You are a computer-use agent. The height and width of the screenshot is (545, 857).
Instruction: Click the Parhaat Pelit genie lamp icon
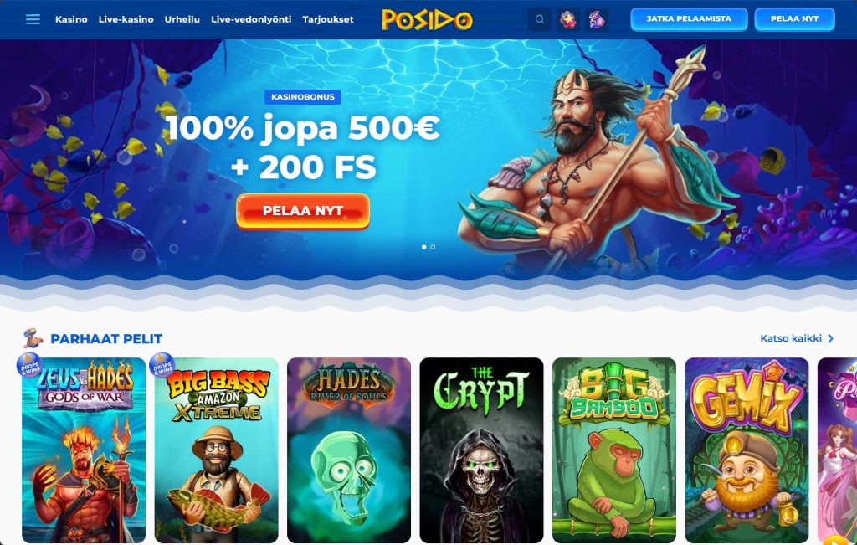tap(33, 338)
